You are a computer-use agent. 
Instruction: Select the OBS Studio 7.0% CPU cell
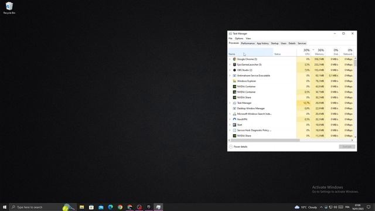(304, 70)
